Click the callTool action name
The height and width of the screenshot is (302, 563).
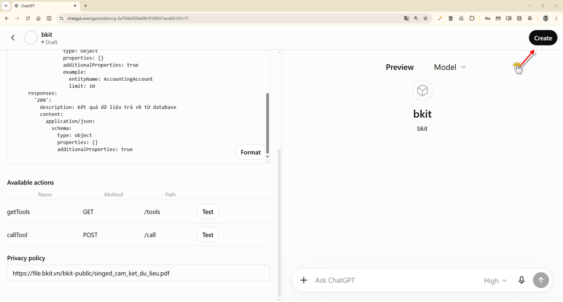tap(17, 234)
